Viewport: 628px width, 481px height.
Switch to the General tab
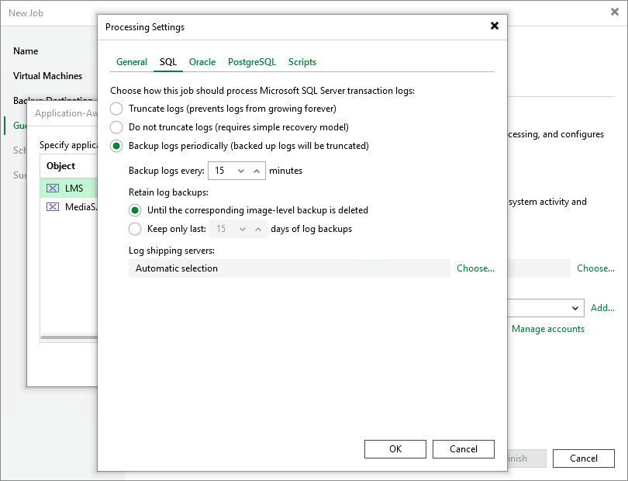coord(131,62)
